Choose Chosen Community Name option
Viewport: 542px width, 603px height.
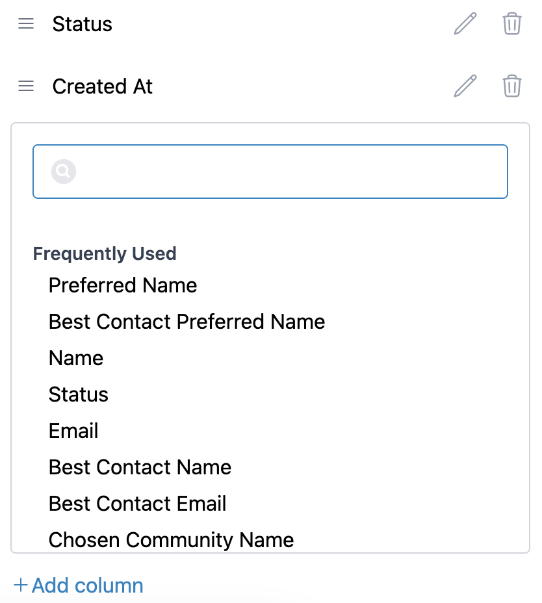point(171,540)
